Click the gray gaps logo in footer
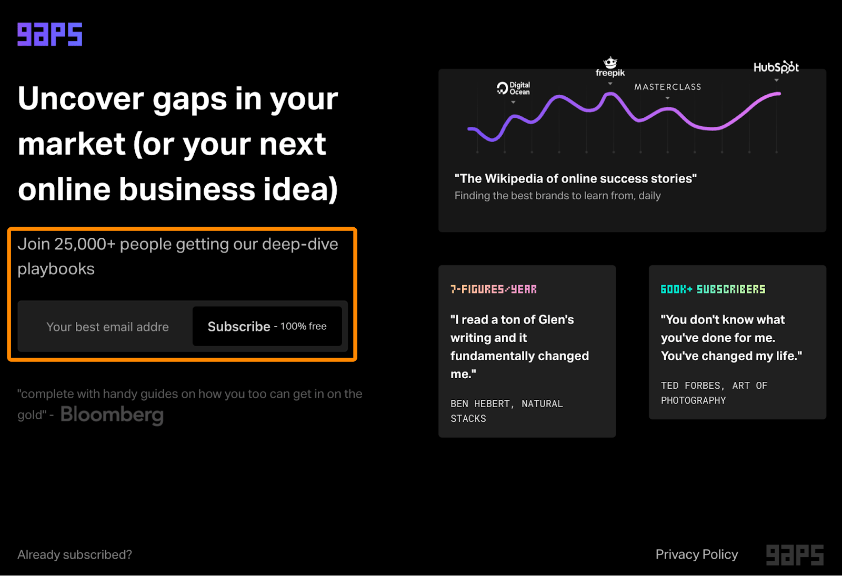This screenshot has width=842, height=576. (x=795, y=555)
